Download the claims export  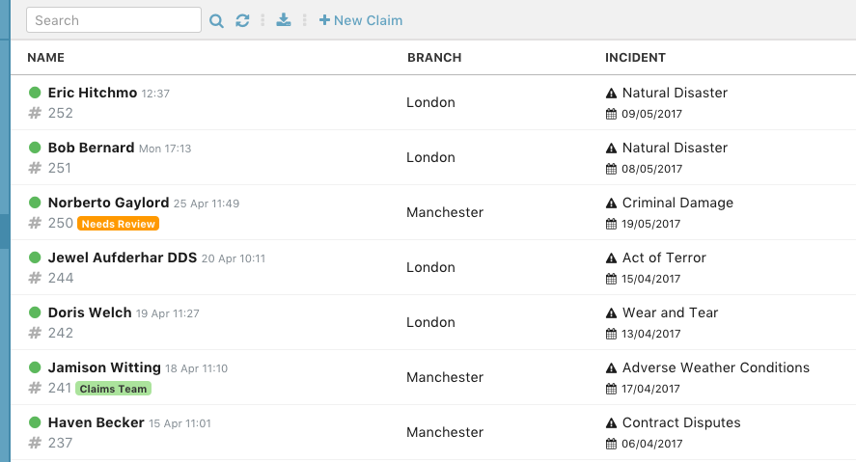click(284, 20)
